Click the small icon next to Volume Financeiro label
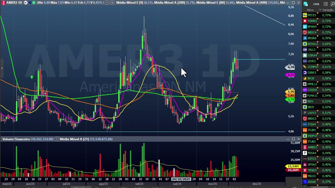 pos(56,139)
